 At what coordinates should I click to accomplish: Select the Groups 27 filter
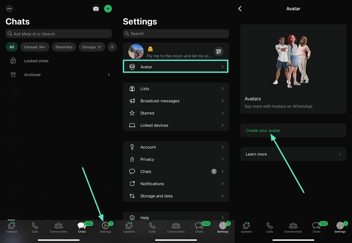pos(92,47)
